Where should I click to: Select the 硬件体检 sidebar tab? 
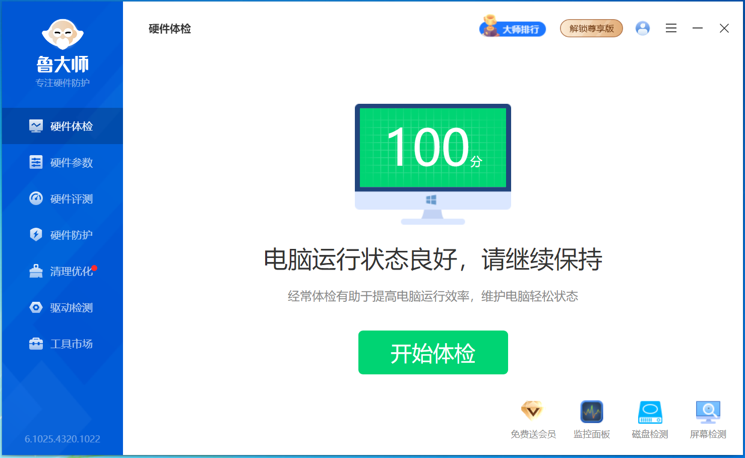(x=62, y=126)
